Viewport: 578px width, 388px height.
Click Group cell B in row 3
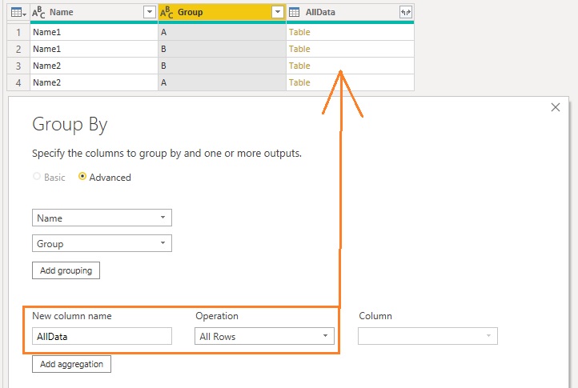[x=222, y=66]
